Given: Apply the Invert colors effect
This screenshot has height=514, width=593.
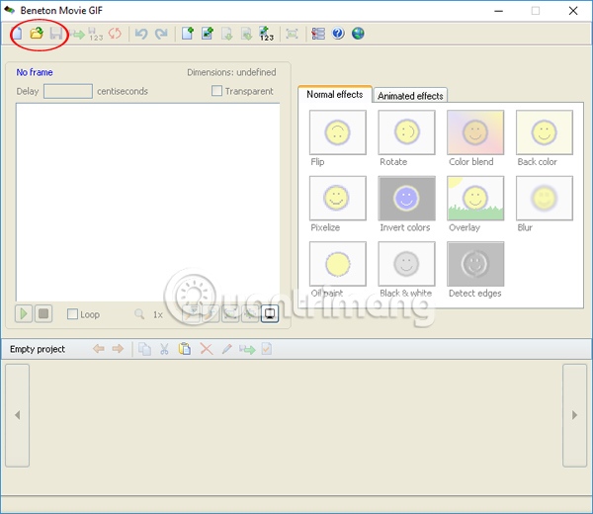Looking at the screenshot, I should tap(406, 199).
